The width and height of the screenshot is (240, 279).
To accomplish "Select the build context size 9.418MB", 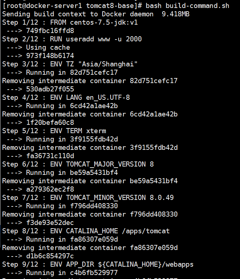I will tap(175, 14).
